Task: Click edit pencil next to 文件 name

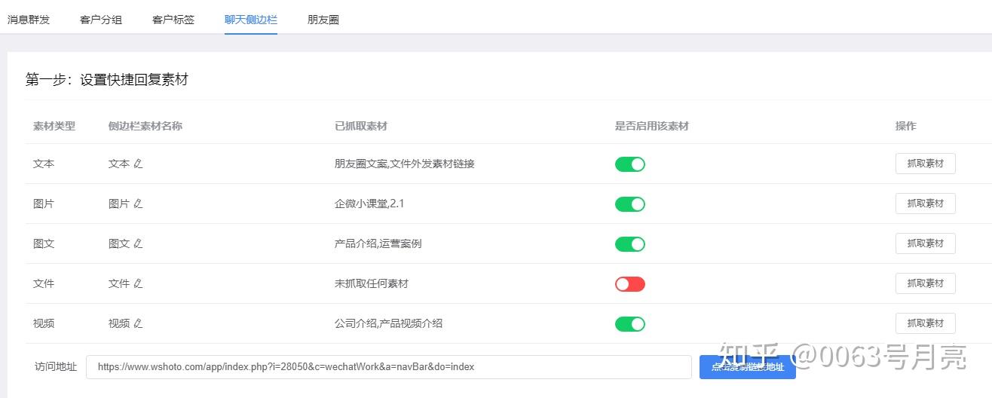Action: [138, 283]
